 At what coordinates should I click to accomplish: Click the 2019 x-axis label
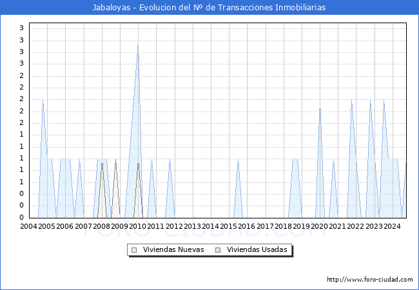coord(301,226)
